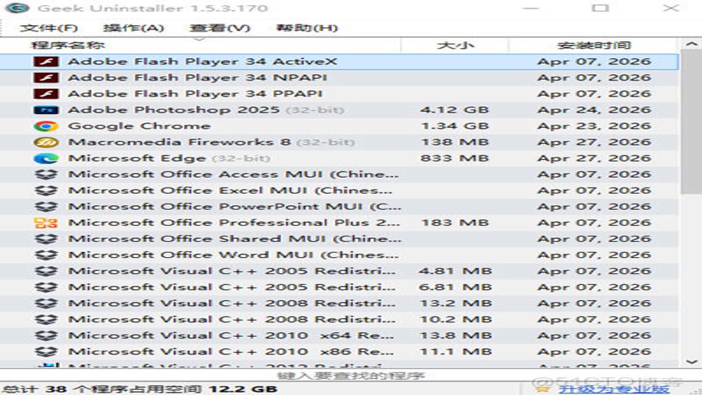Sort by 程序名称 column header
This screenshot has height=395, width=702.
tap(201, 45)
